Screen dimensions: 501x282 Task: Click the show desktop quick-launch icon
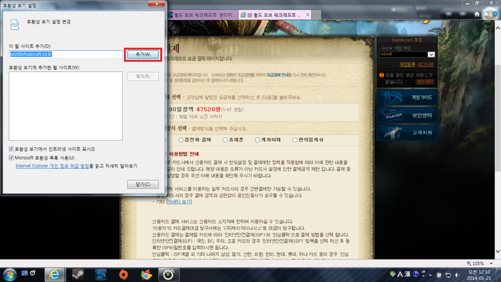point(24,273)
